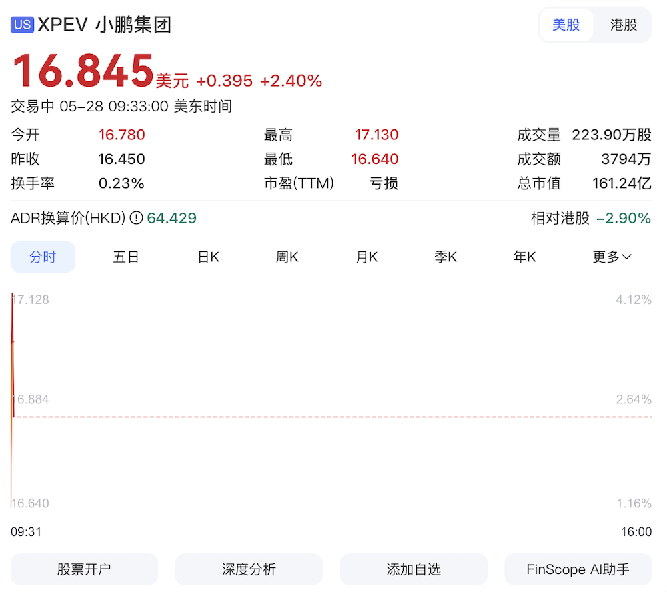Click the 16:00 chart end time
Image resolution: width=667 pixels, height=592 pixels.
(636, 531)
